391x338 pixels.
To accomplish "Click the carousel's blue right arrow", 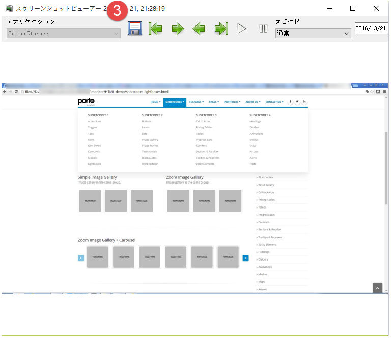I will 245,258.
